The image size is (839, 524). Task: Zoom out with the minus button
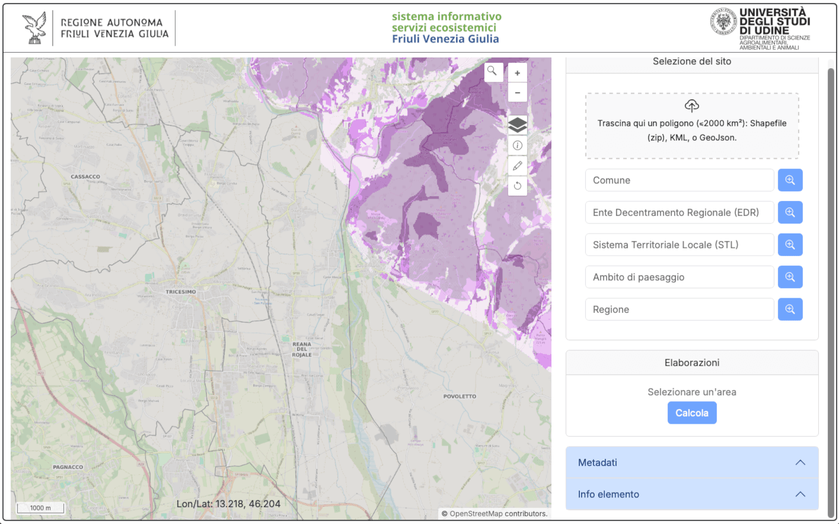(518, 92)
